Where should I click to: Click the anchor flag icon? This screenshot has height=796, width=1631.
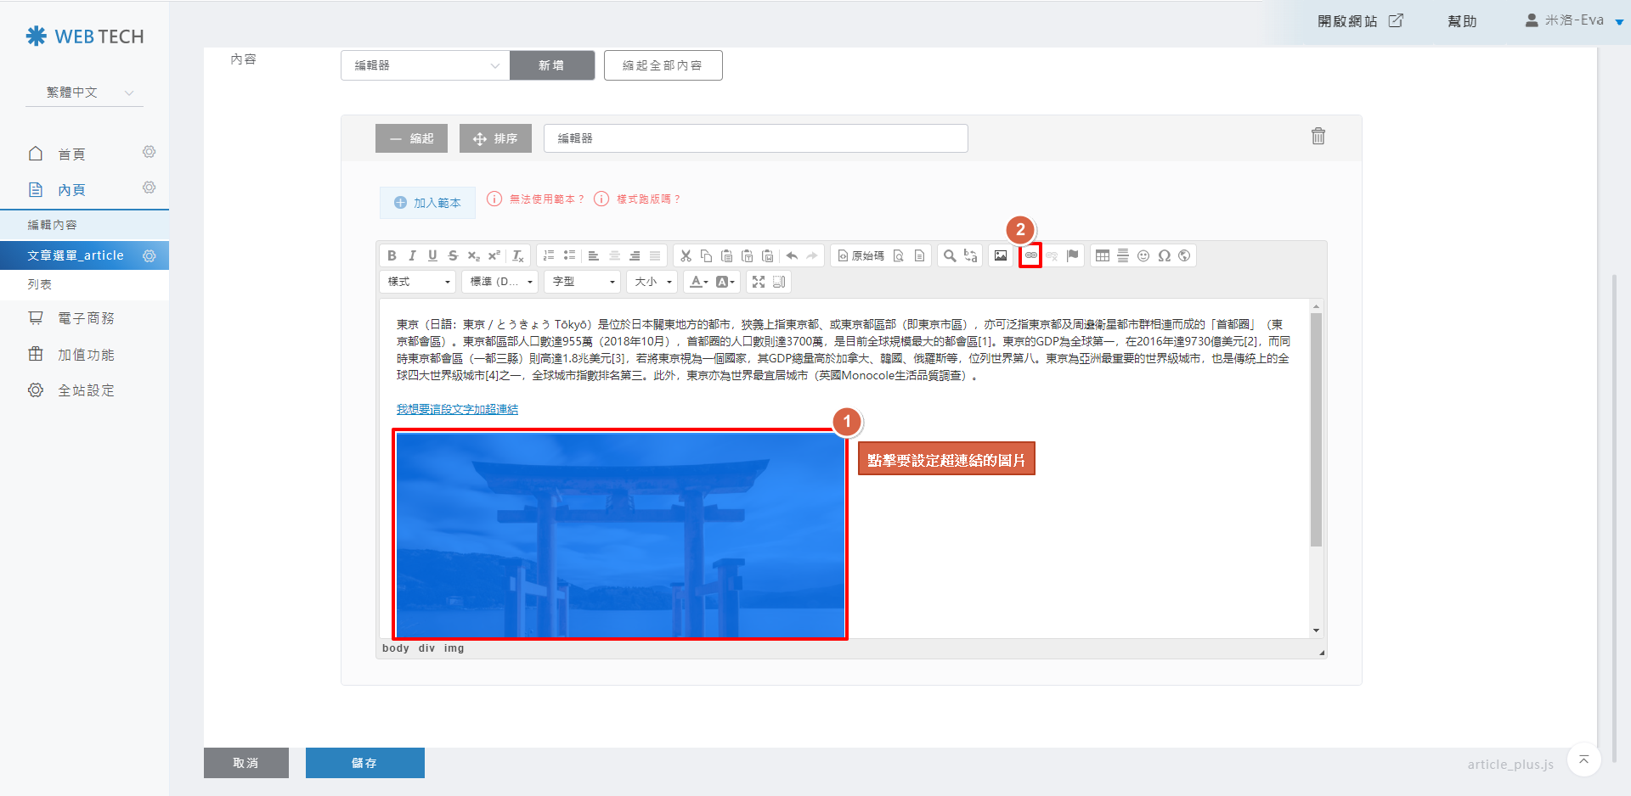pos(1073,255)
